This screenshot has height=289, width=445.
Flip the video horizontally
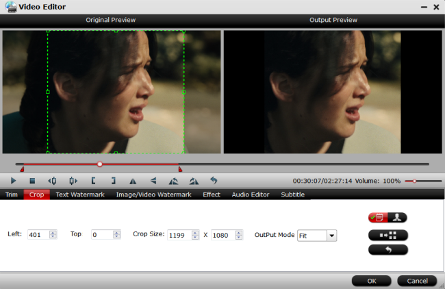coord(133,181)
